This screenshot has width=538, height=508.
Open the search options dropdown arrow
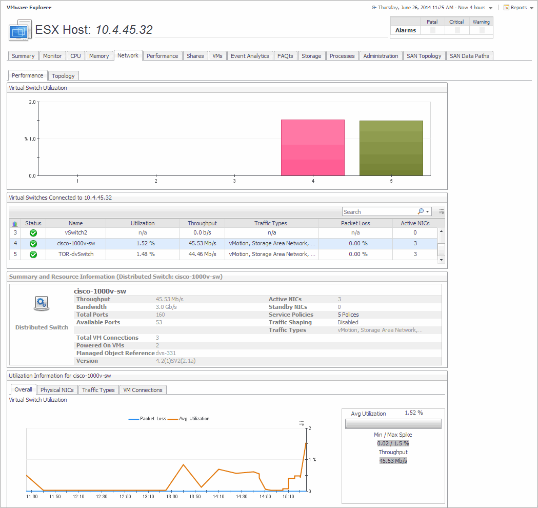coord(428,212)
